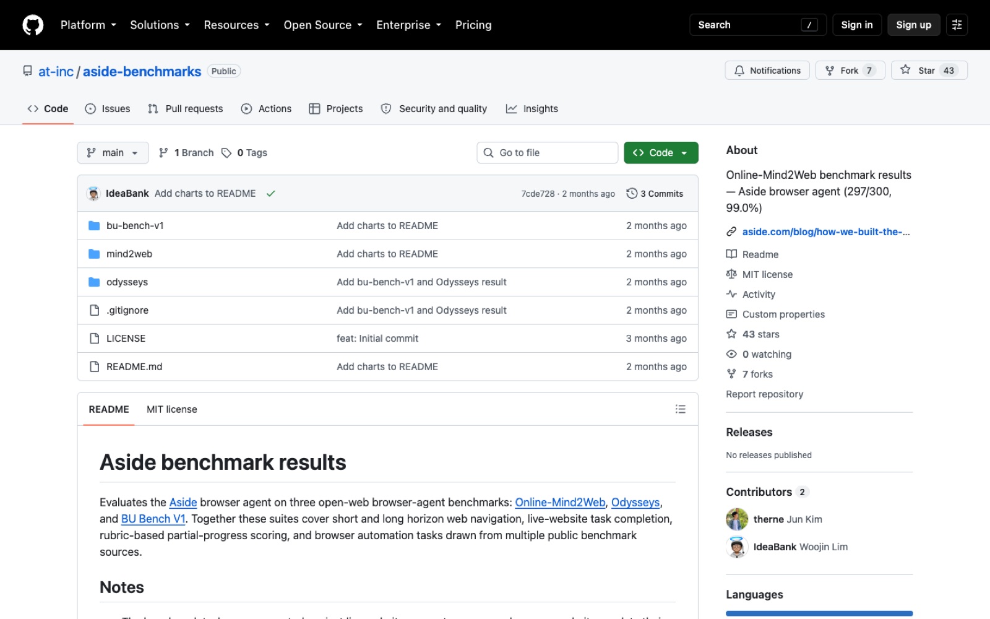Open the BU Bench V1 link in README
Viewport: 990px width, 619px height.
pyautogui.click(x=153, y=519)
